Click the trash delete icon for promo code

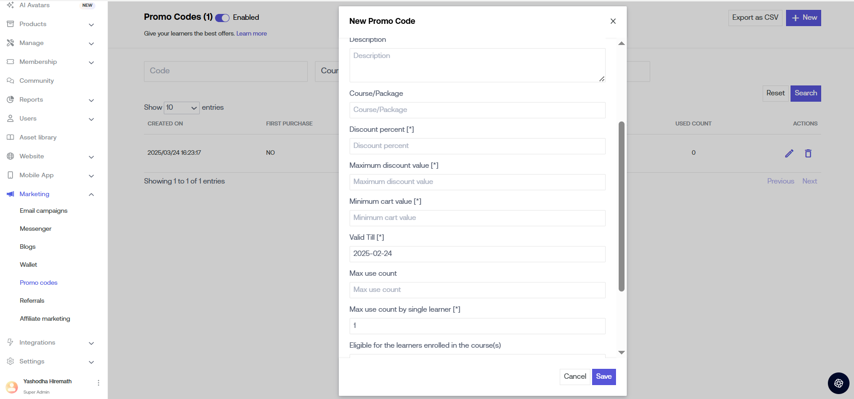coord(808,153)
